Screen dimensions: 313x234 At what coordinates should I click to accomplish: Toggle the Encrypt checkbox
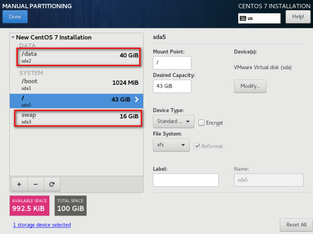tap(201, 123)
